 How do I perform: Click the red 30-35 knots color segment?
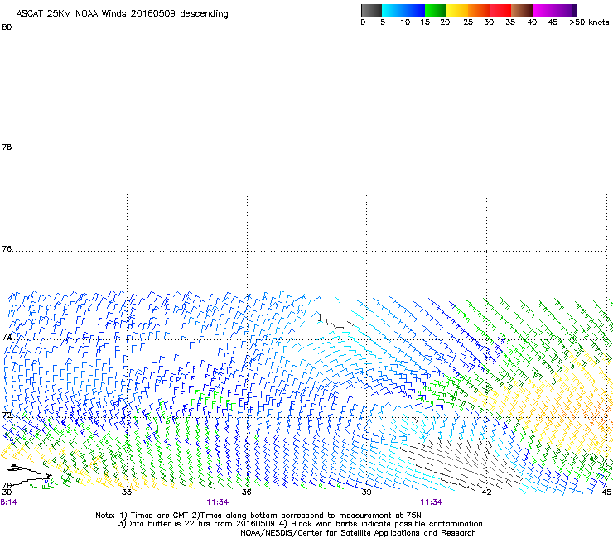click(500, 10)
